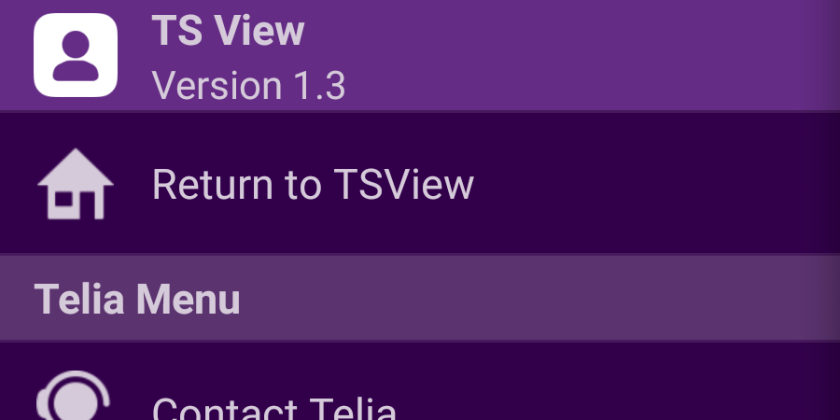Image resolution: width=840 pixels, height=420 pixels.
Task: Tap the house icon beside Return to TSView
Action: point(76,185)
